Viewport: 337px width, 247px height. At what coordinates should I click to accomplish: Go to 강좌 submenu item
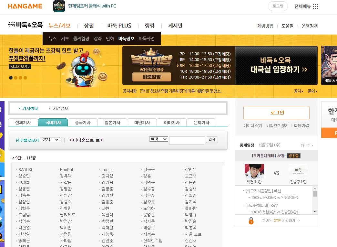pos(97,38)
